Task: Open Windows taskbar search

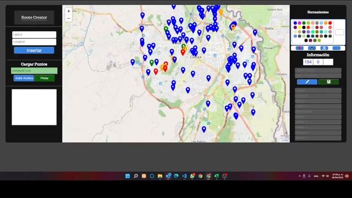Action: (x=136, y=176)
